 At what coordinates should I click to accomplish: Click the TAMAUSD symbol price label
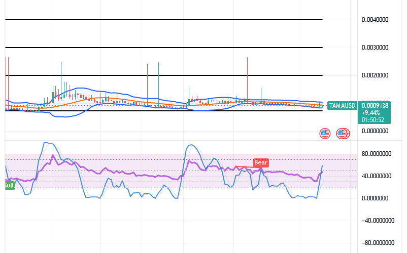click(342, 106)
